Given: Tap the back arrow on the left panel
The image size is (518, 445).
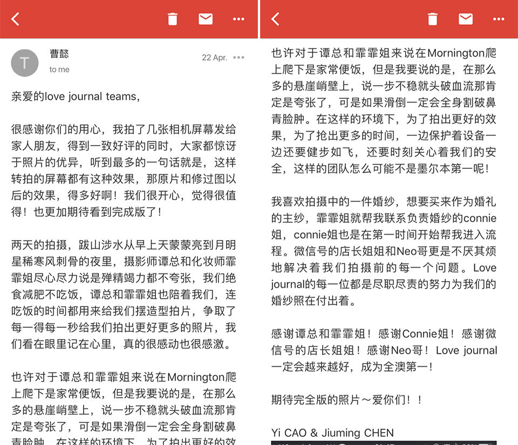Looking at the screenshot, I should (x=15, y=18).
